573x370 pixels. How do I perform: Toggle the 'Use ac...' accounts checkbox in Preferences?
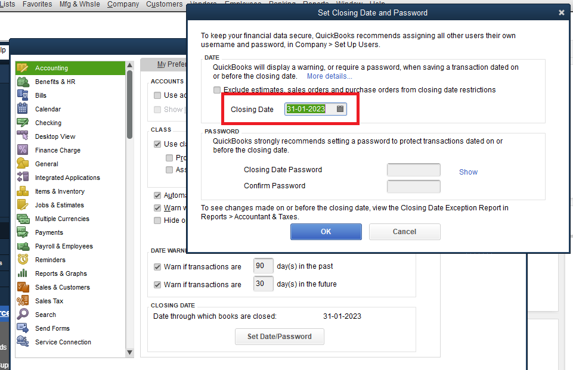tap(157, 95)
